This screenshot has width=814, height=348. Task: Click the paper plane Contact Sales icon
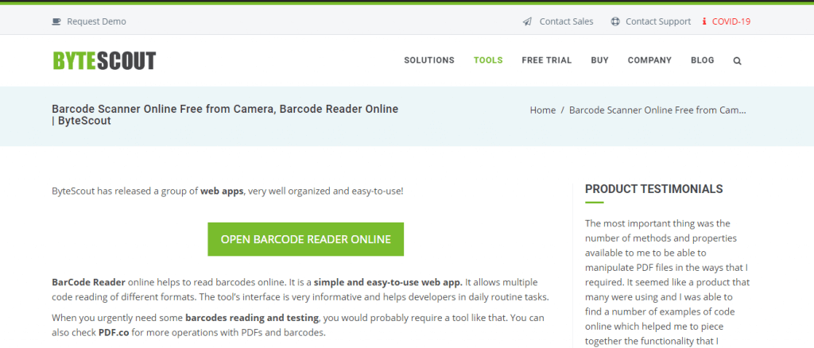coord(528,21)
